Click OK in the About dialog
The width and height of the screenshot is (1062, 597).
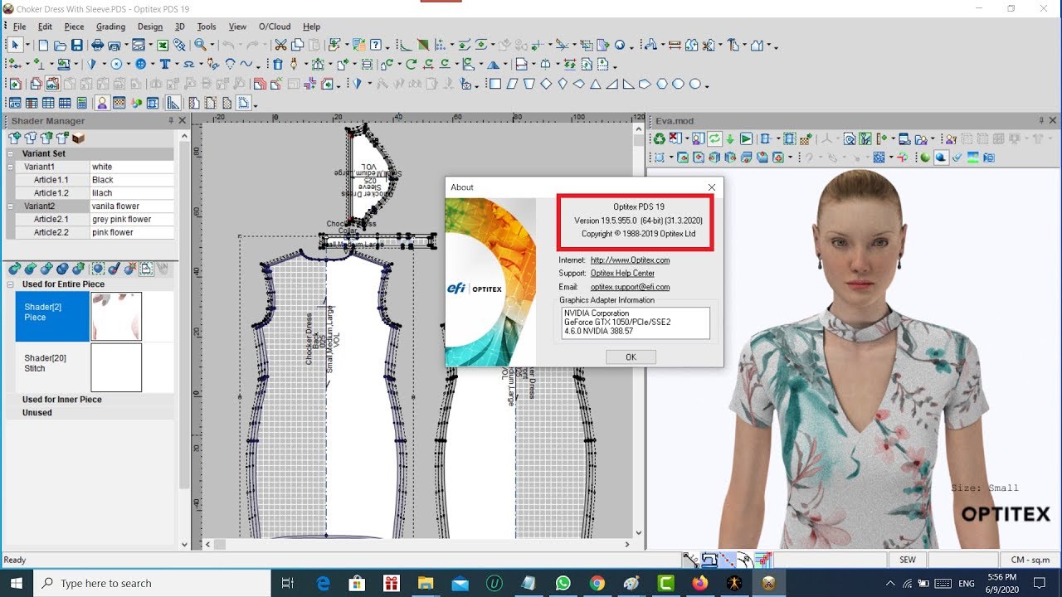[x=630, y=357]
